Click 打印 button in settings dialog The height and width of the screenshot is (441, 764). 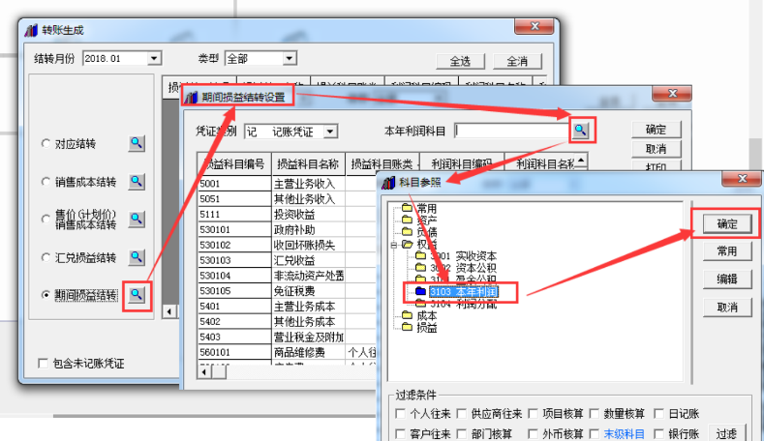tap(656, 165)
